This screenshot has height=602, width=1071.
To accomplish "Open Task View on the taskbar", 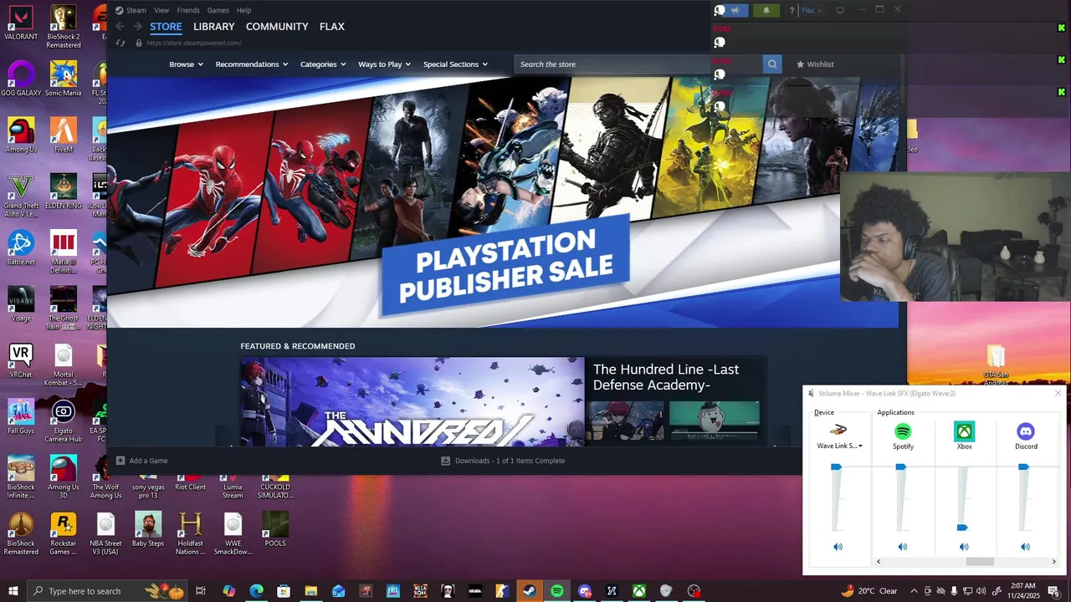I will pyautogui.click(x=201, y=591).
